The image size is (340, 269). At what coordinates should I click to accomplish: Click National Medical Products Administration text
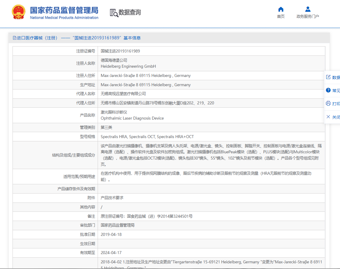[x=64, y=18]
